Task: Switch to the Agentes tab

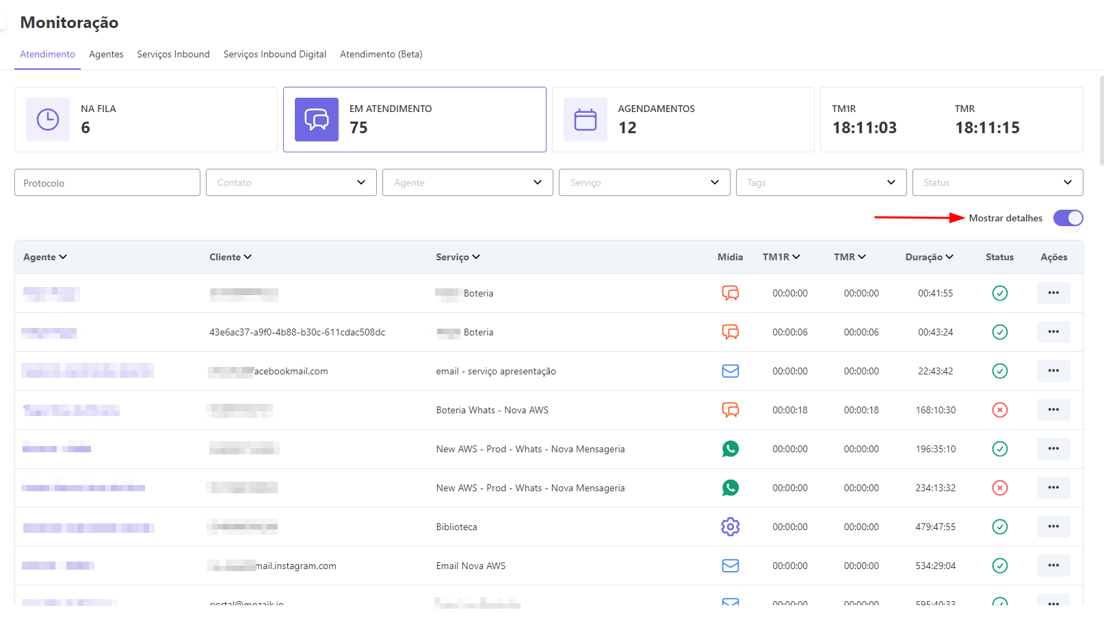Action: point(106,54)
